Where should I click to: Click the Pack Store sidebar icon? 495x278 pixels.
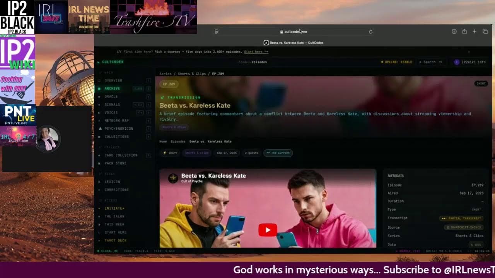tap(100, 163)
